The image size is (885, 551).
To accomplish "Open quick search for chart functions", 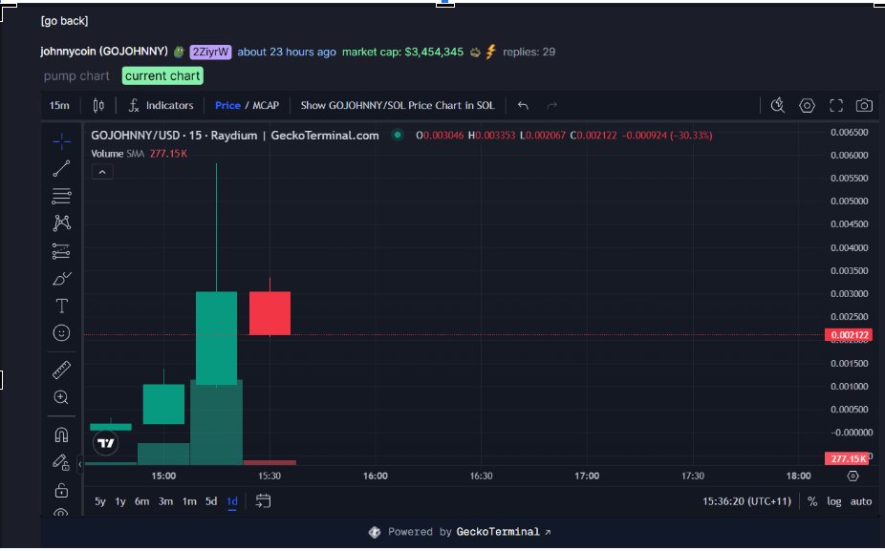I will (x=778, y=105).
